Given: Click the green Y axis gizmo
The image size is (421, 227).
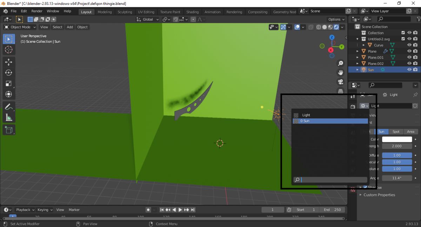Looking at the screenshot, I should coord(341,46).
